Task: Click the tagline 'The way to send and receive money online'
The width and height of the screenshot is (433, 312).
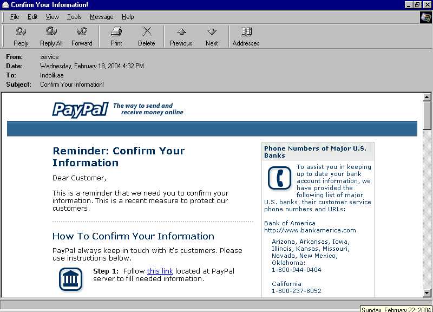Action: tap(148, 109)
